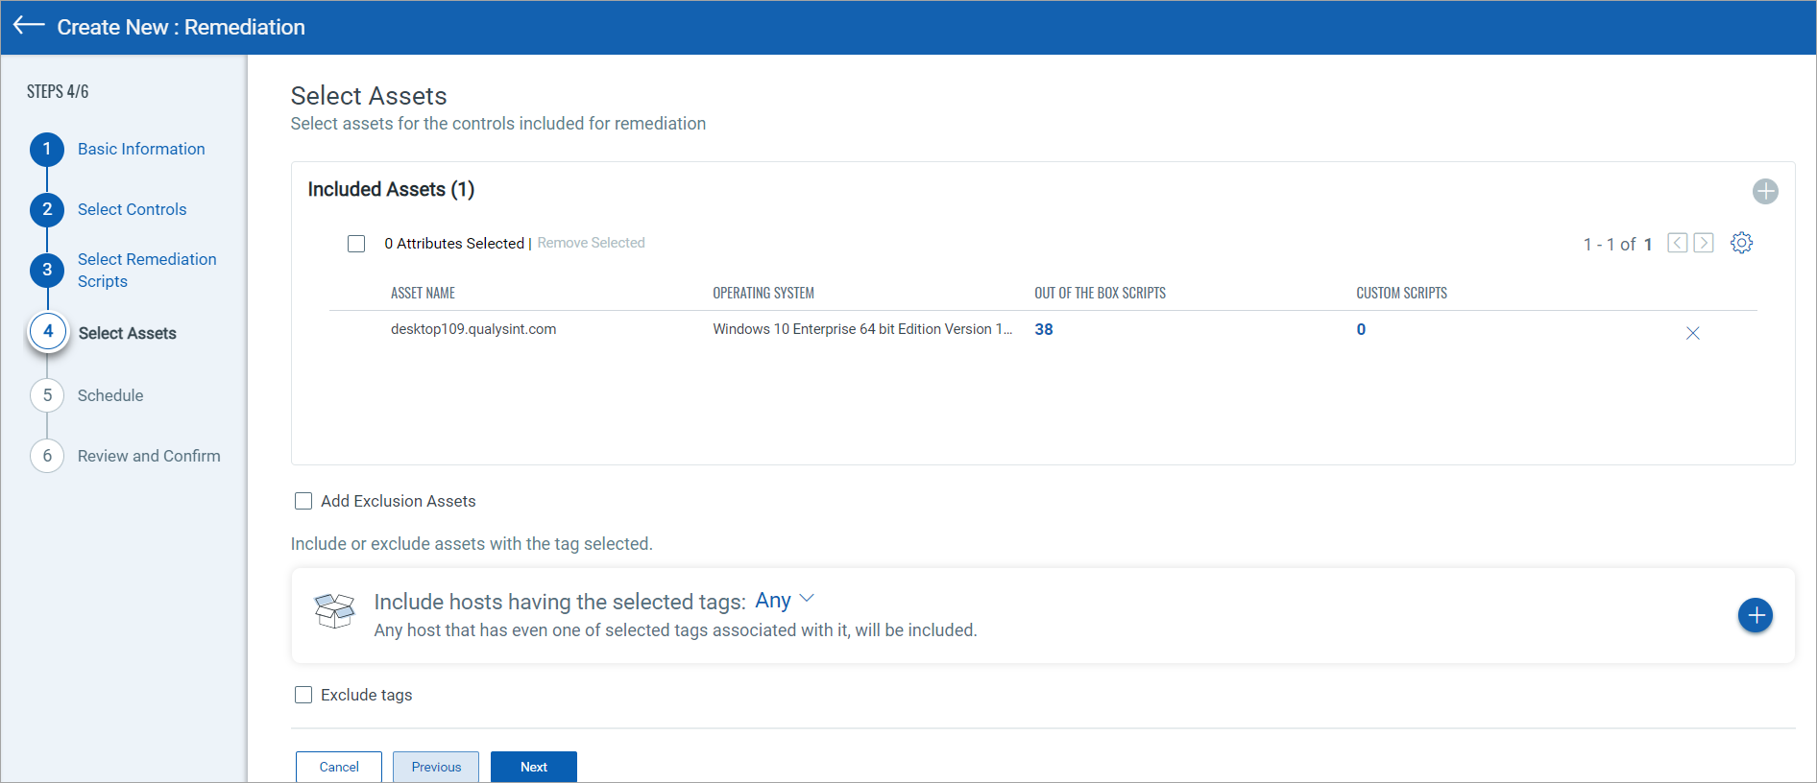Screen dimensions: 1817x783
Task: Go to the previous page of assets
Action: click(x=1677, y=243)
